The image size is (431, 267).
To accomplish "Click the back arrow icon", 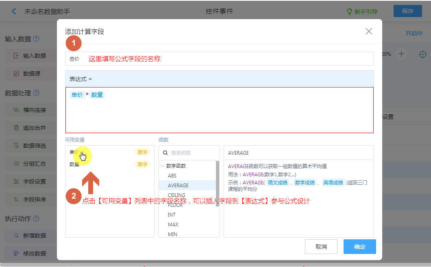I will point(14,11).
